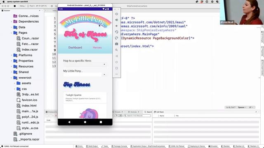Open the My Little Pony dropdown

(85, 74)
